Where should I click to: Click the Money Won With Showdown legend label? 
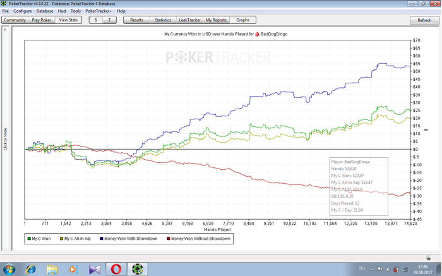click(x=131, y=239)
